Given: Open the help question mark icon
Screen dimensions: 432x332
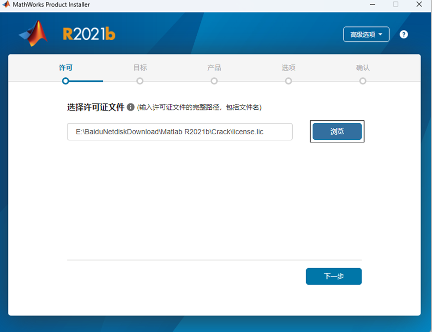Looking at the screenshot, I should tap(404, 34).
